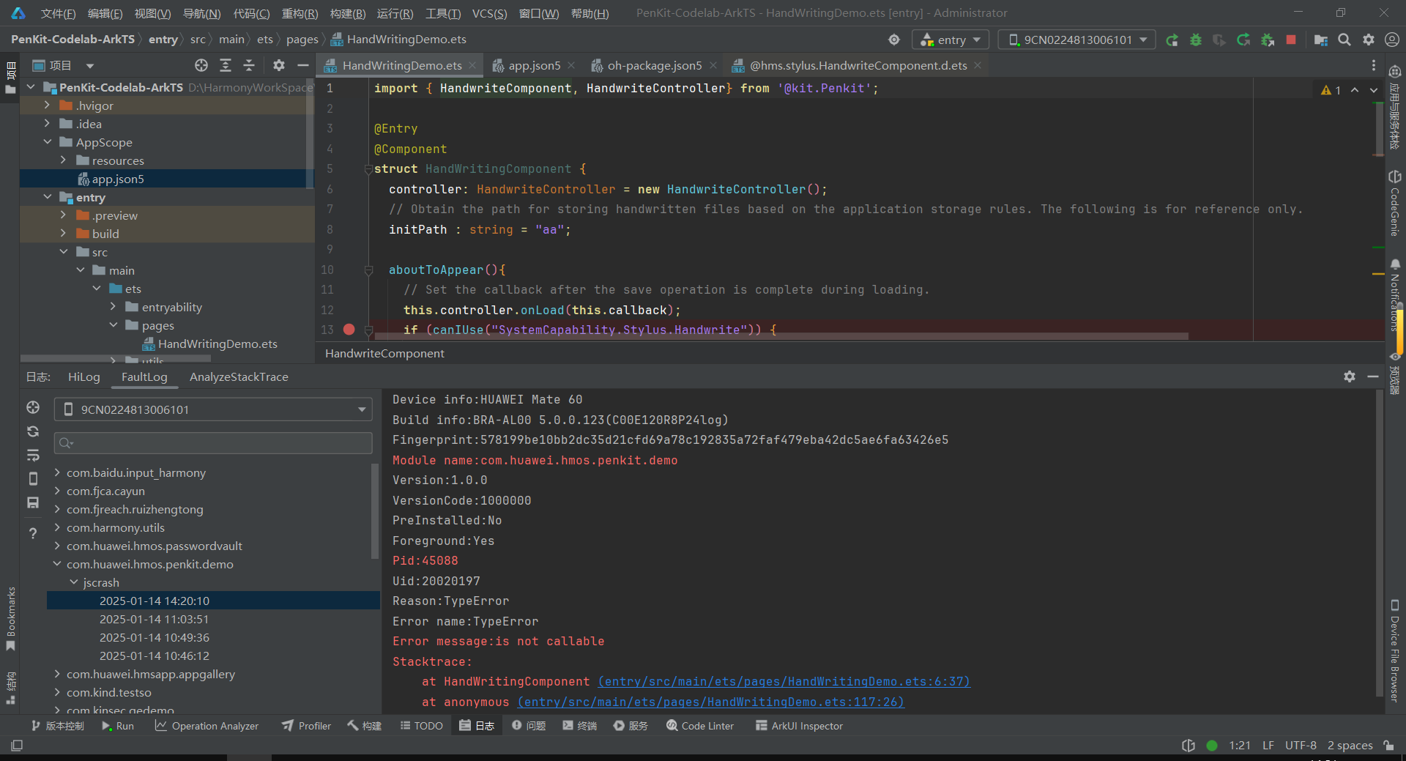The width and height of the screenshot is (1406, 761).
Task: Open the 重构(R) menu
Action: coord(300,13)
